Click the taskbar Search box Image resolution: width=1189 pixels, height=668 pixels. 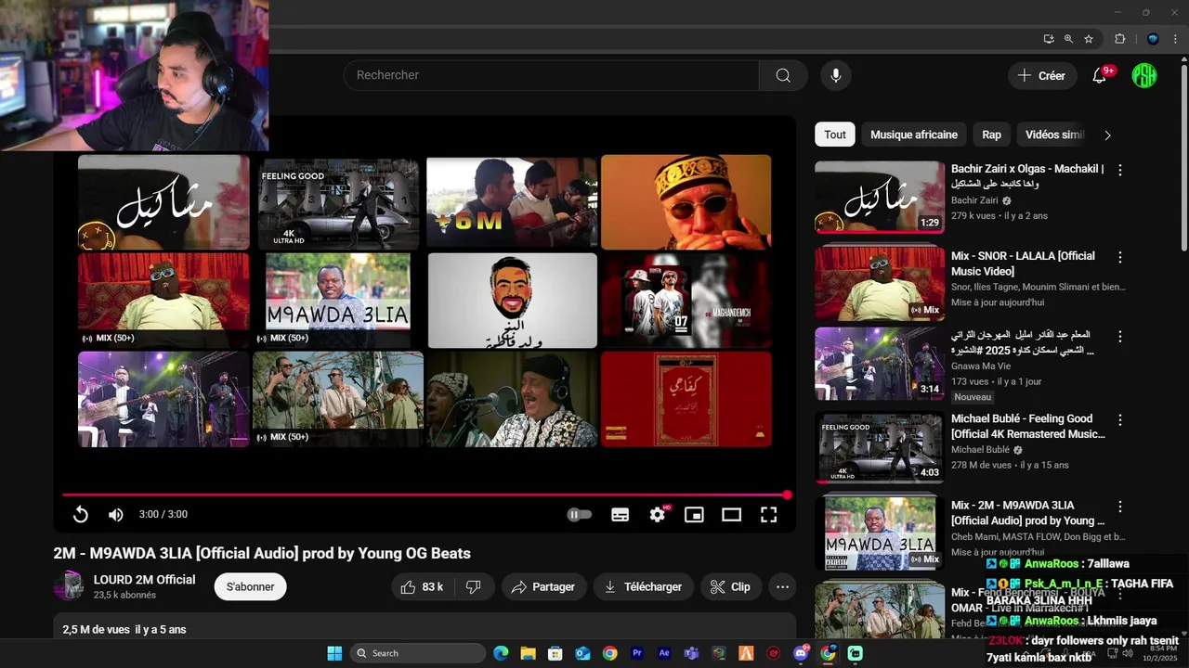pos(418,653)
